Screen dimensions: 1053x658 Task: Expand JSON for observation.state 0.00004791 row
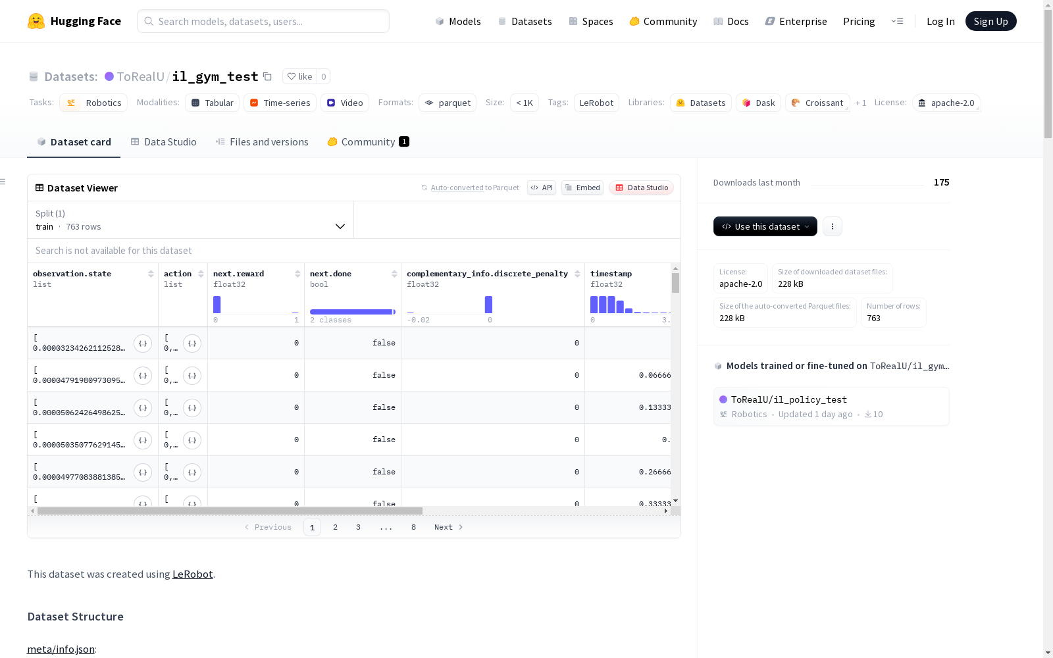(x=143, y=376)
